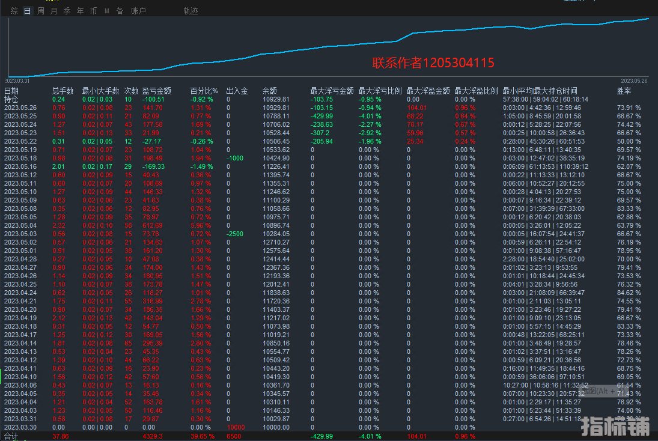658x441 pixels.
Task: Click the 最大浮亏比例 column header
Action: (x=380, y=91)
